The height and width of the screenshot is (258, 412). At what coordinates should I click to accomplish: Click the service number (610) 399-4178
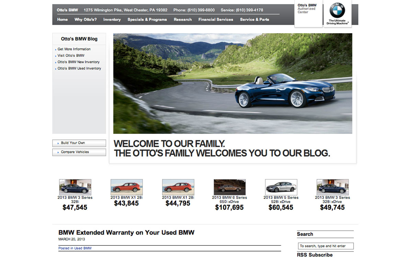[249, 10]
